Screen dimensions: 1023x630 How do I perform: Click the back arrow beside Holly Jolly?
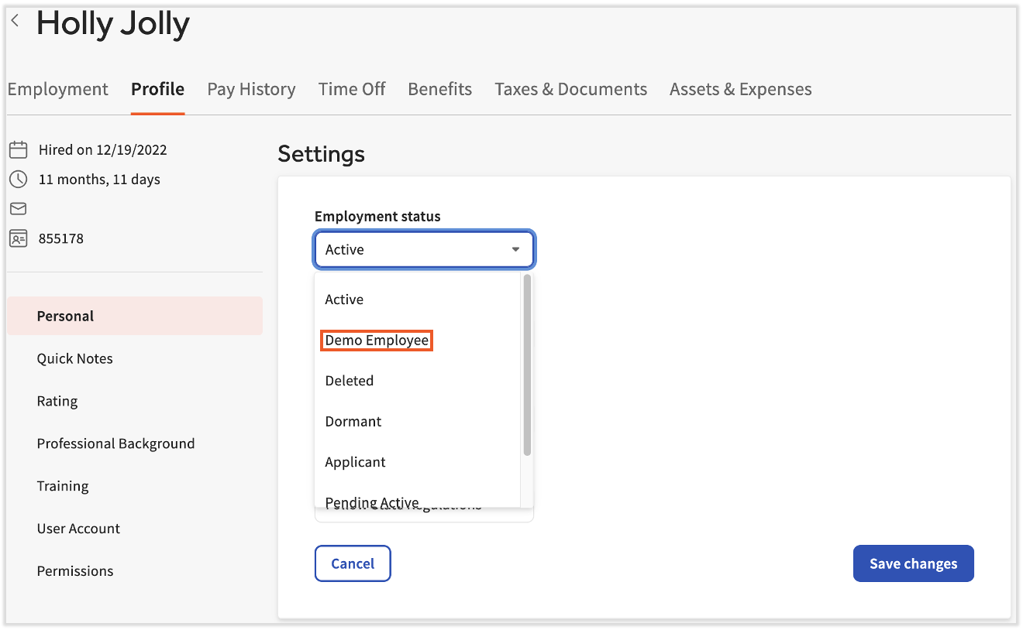point(15,21)
